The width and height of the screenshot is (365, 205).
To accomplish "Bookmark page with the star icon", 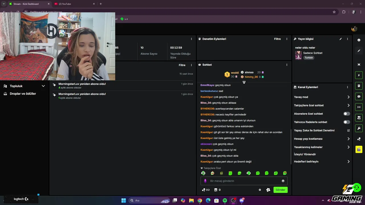I will [334, 12].
